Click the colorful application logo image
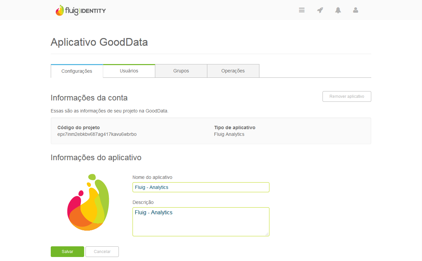 (88, 203)
